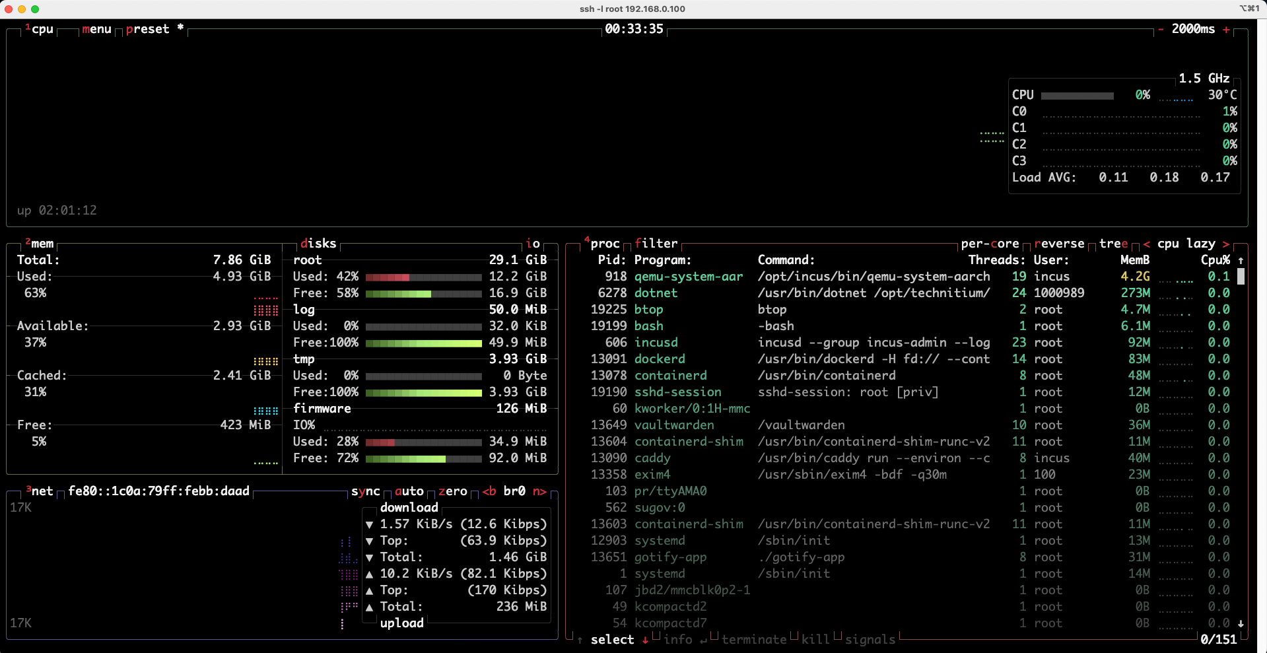Click the firmware disk label

[x=322, y=409]
